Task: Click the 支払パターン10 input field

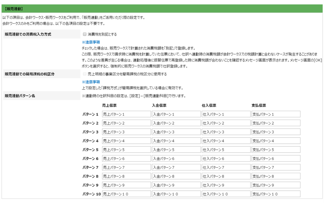Action: pyautogui.click(x=276, y=194)
